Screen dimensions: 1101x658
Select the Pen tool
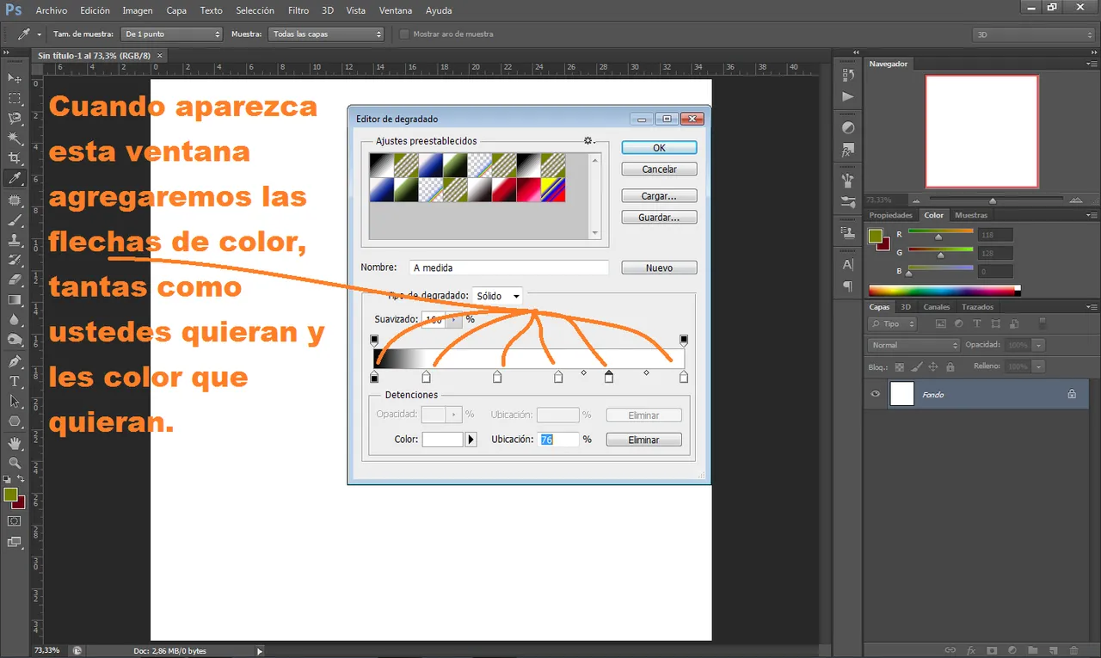pos(15,361)
